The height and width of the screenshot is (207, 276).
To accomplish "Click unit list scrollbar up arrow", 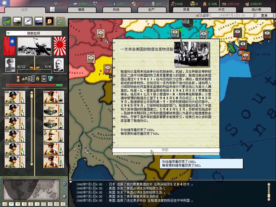I will pos(32,92).
